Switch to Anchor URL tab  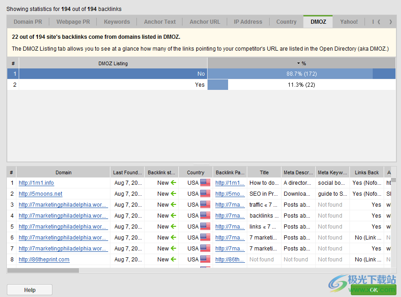tap(205, 22)
